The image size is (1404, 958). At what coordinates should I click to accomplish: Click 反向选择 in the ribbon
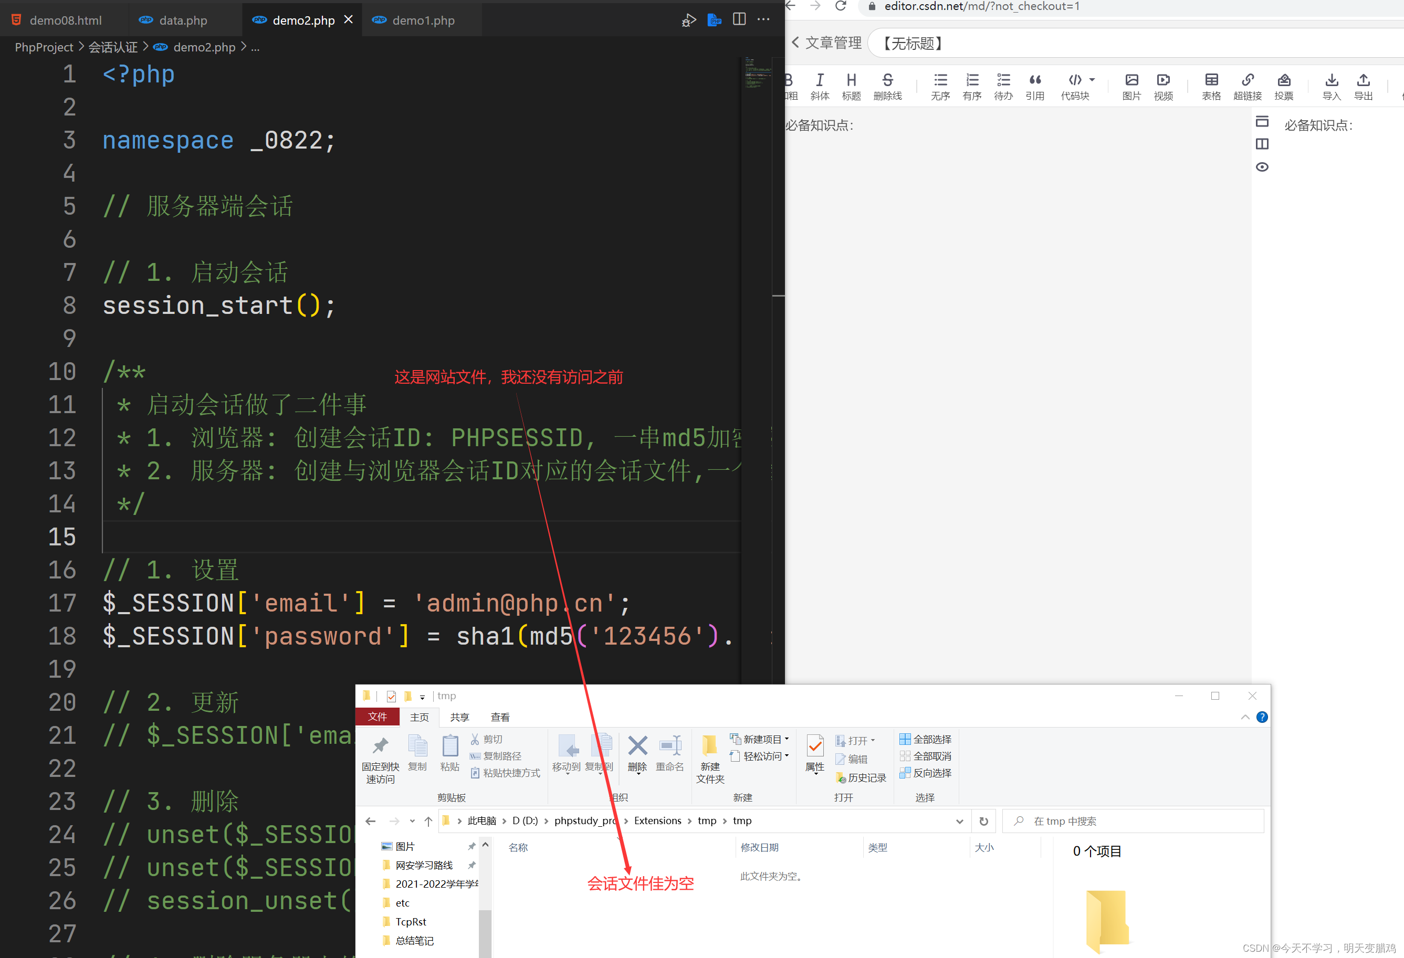pos(926,773)
